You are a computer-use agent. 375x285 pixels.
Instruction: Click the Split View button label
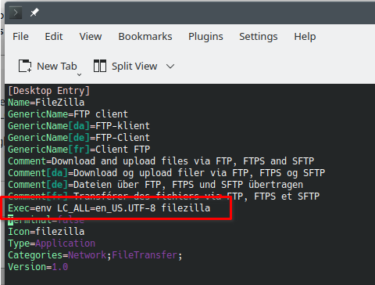134,67
